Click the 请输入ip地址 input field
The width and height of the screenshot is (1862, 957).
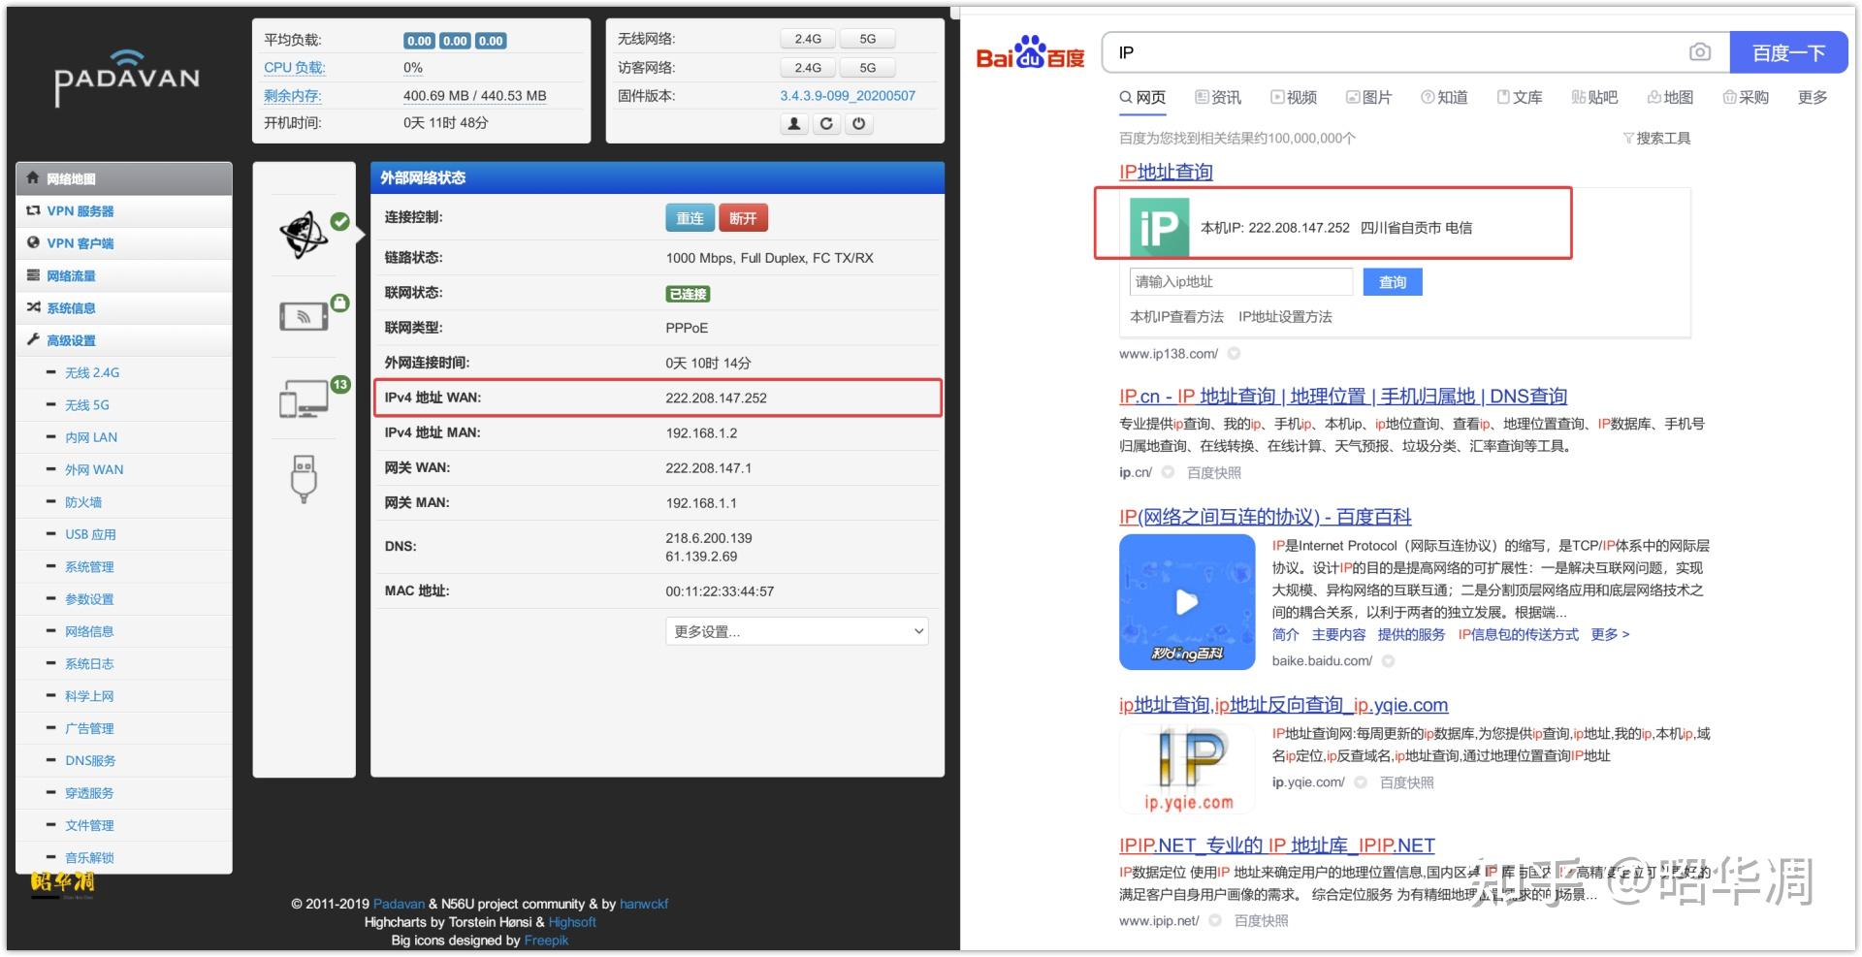pyautogui.click(x=1241, y=281)
